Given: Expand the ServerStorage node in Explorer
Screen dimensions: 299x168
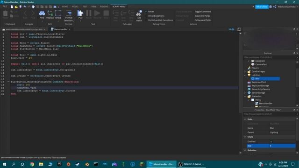Looking at the screenshot, I should (x=245, y=93).
